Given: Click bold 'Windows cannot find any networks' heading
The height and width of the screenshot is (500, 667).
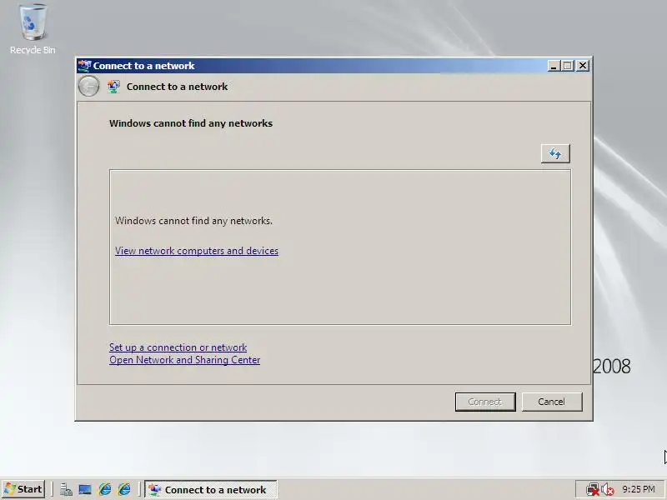Looking at the screenshot, I should click(x=191, y=123).
